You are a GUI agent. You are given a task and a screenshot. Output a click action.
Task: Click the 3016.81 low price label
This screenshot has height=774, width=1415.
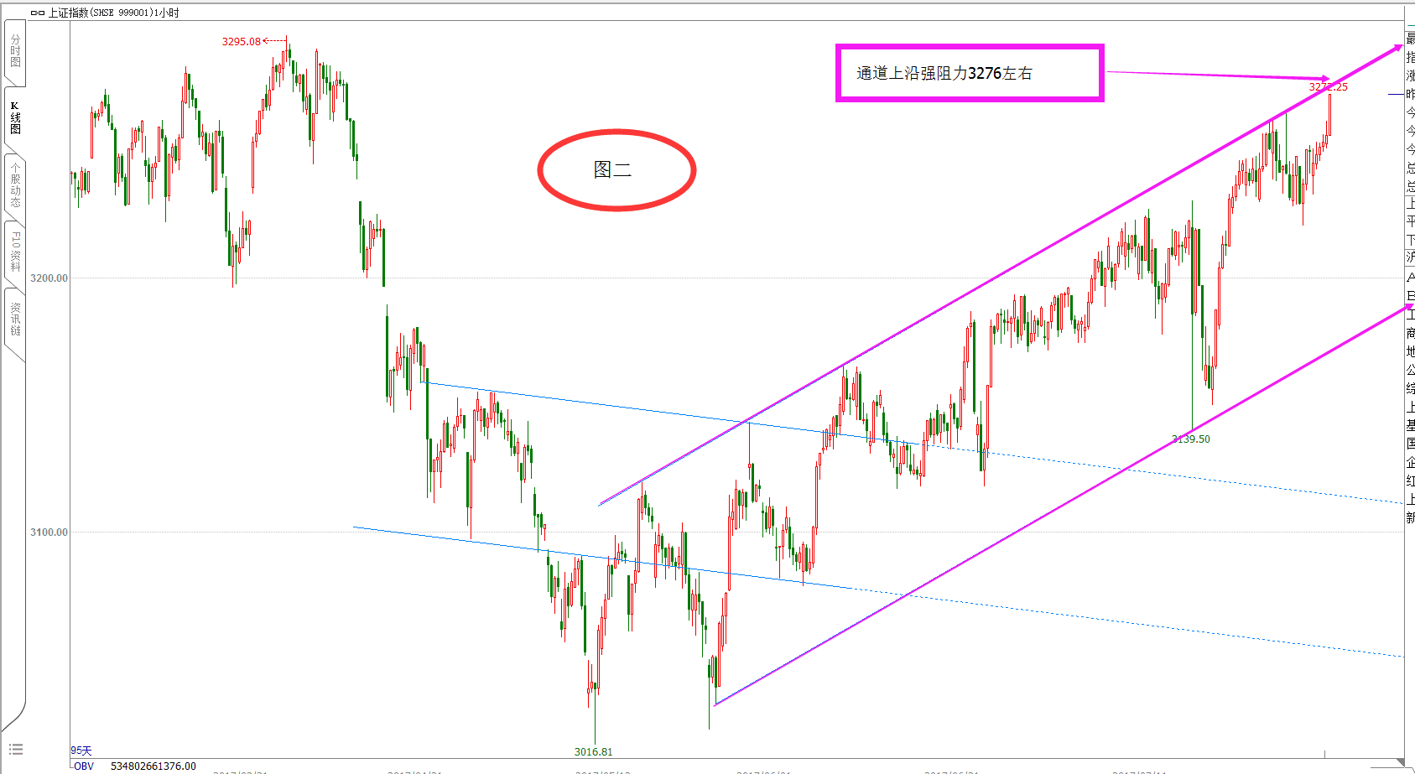(x=593, y=752)
